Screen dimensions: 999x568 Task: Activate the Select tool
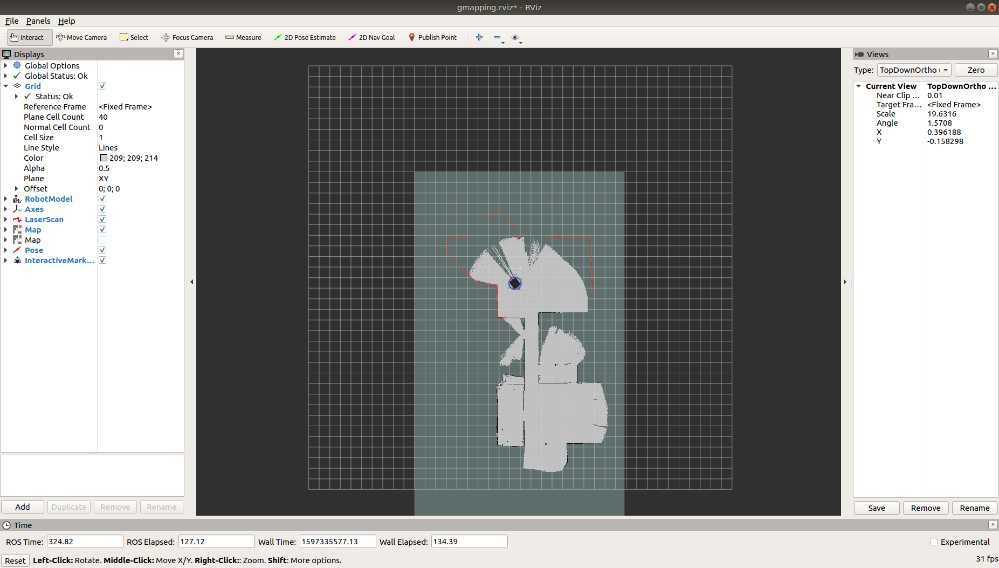[x=134, y=37]
